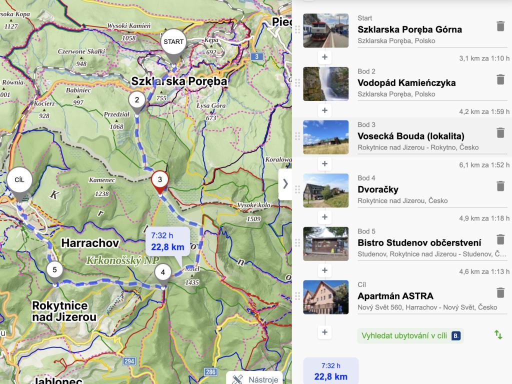Click the CÍL destination marker on map

pyautogui.click(x=19, y=180)
